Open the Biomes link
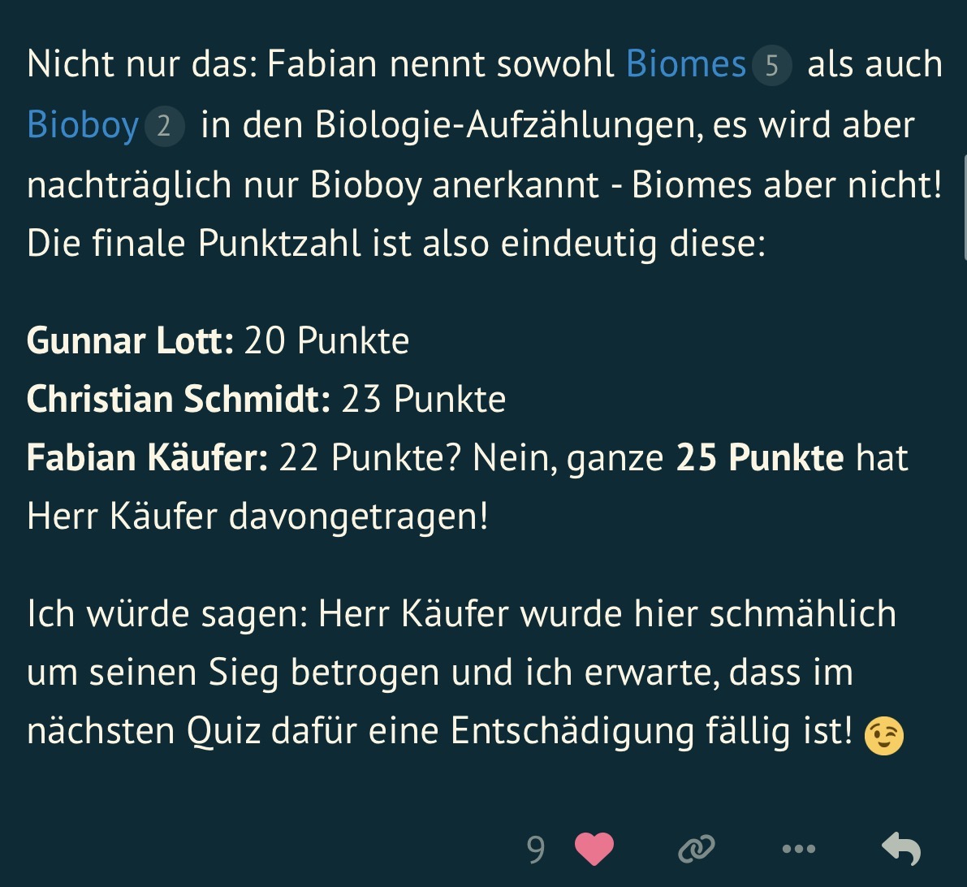This screenshot has height=887, width=967. coord(685,65)
